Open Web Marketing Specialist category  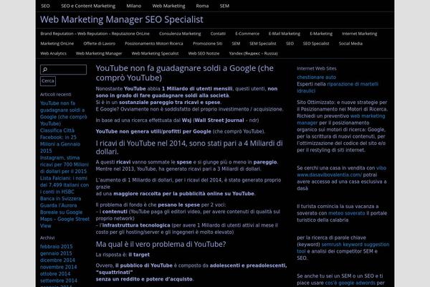155,54
